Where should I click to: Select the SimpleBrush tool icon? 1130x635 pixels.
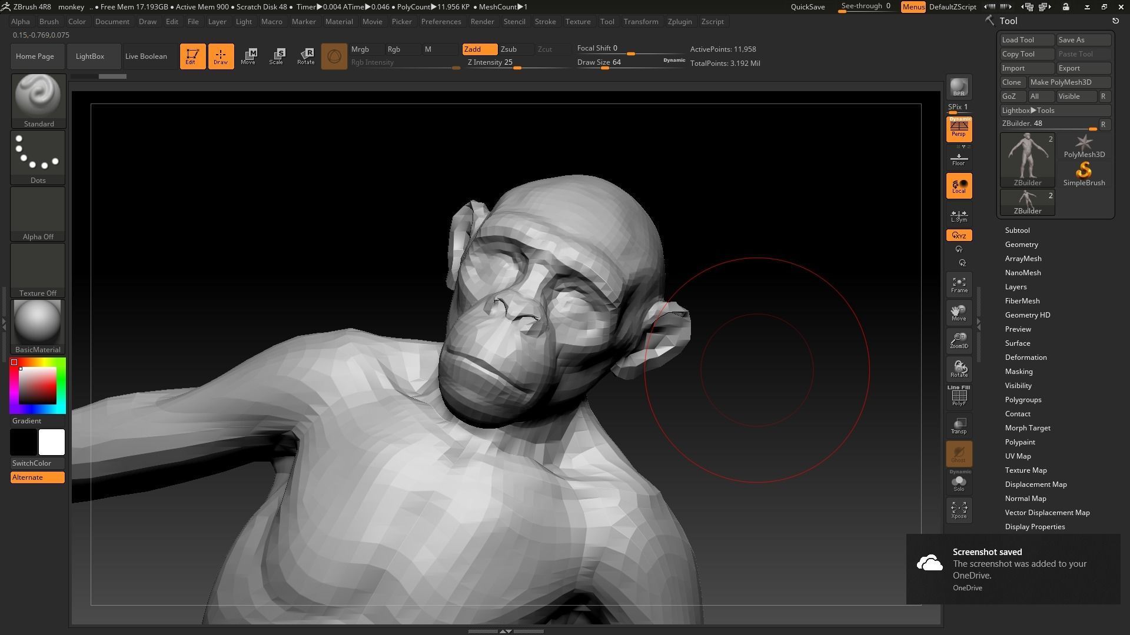tap(1084, 175)
